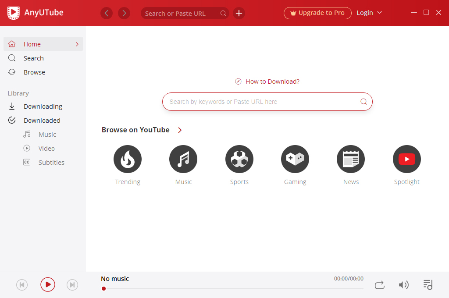Screen dimensions: 449x298
Task: Click the Browse on YouTube heading
Action: [x=135, y=130]
